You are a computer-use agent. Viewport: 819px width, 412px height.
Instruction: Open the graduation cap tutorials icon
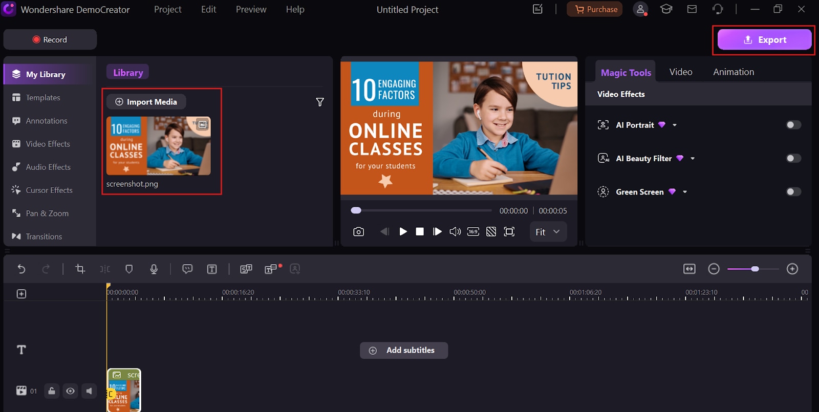[666, 9]
